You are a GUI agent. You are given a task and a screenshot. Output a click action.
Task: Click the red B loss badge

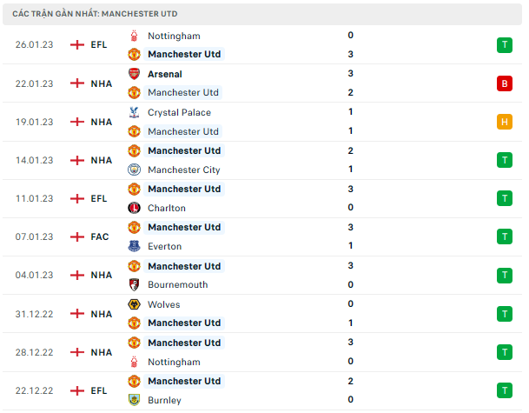click(x=504, y=83)
